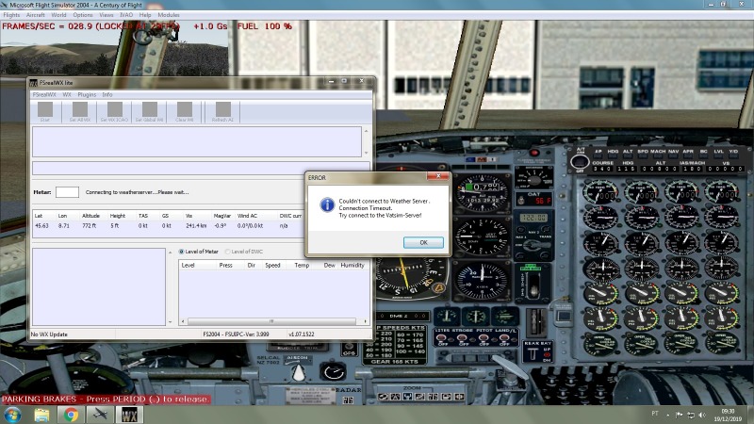This screenshot has height=424, width=754.
Task: Toggle the STROBE light switch
Action: (x=464, y=338)
